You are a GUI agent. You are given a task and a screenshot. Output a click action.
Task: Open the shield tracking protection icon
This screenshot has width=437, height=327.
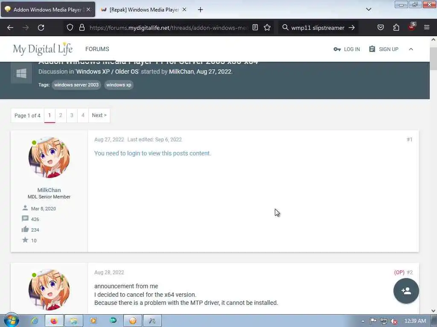pos(70,27)
